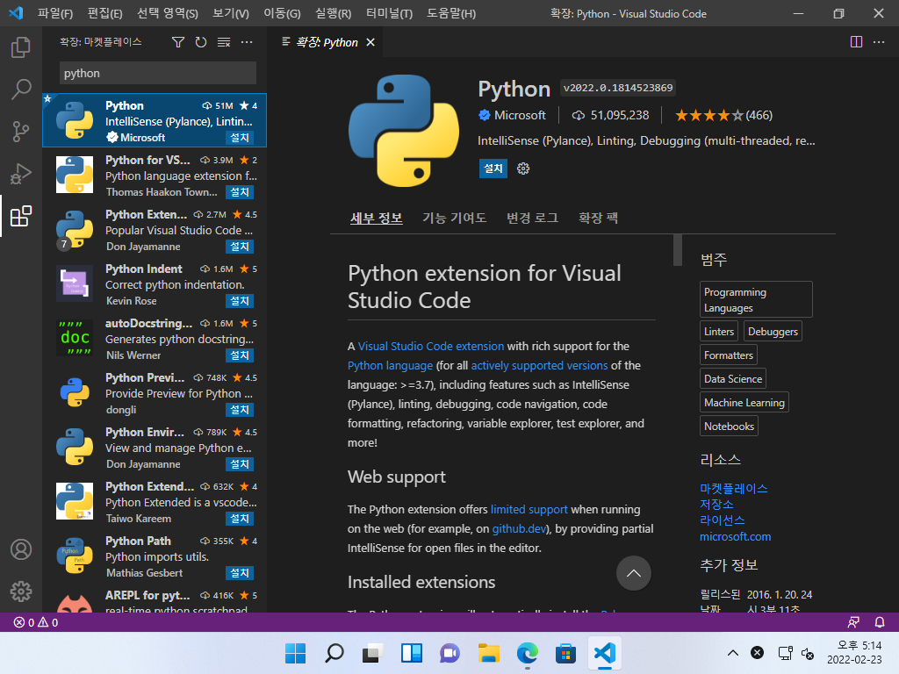Launch Microsoft Edge from the taskbar
The height and width of the screenshot is (674, 899).
tap(527, 653)
